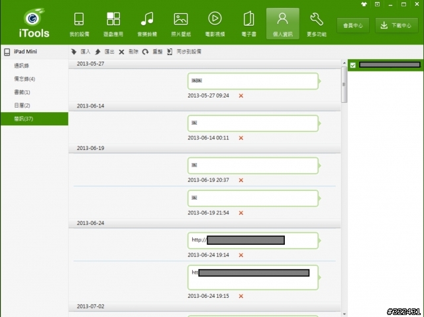Delete message dated 2013-06-24 19:14
This screenshot has height=317, width=424.
[x=241, y=255]
